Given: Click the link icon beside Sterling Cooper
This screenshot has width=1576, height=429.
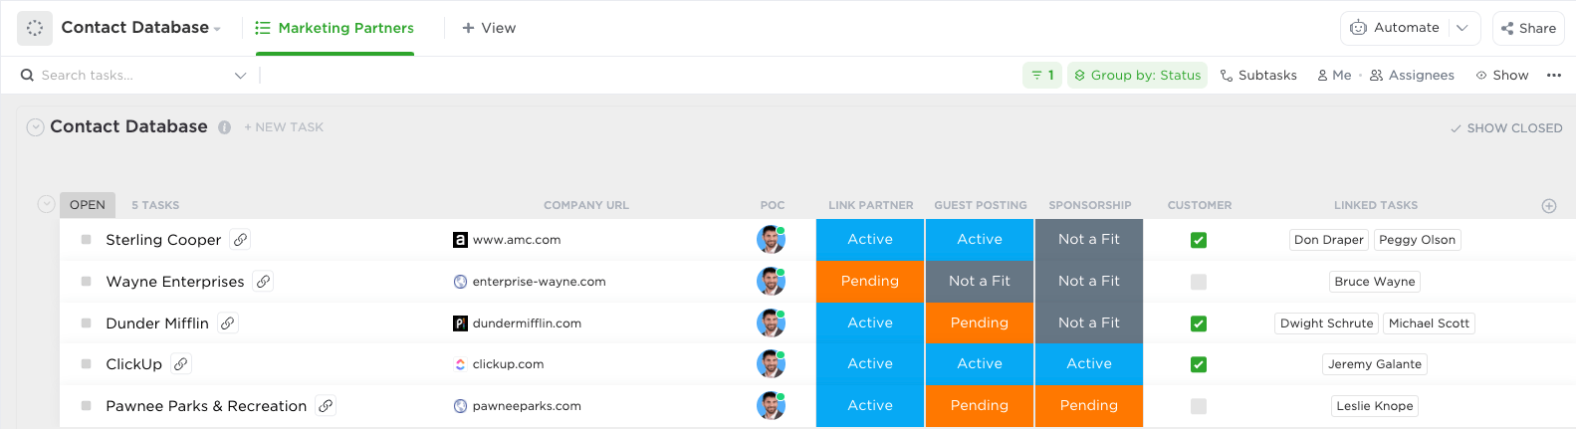Looking at the screenshot, I should click(240, 240).
